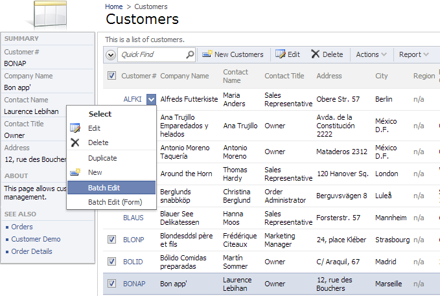The width and height of the screenshot is (440, 296).
Task: Uncheck the BONAP row checkbox
Action: coord(111,284)
